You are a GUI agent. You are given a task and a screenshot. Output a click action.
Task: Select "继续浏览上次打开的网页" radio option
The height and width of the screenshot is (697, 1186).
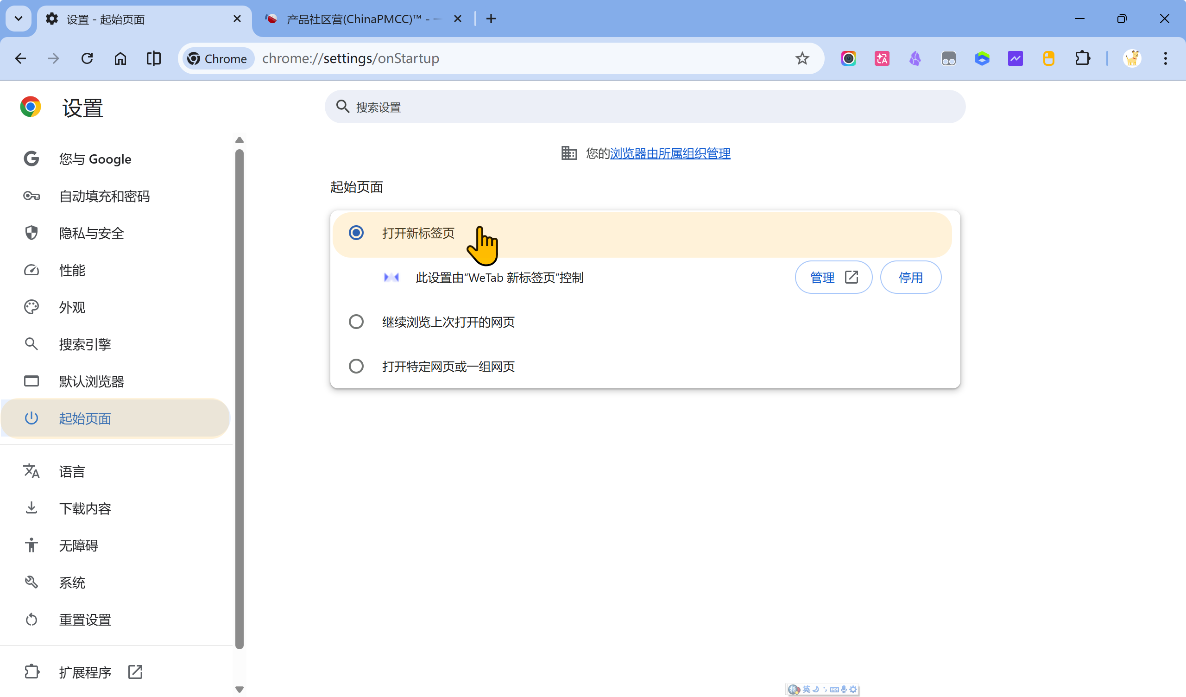click(356, 322)
